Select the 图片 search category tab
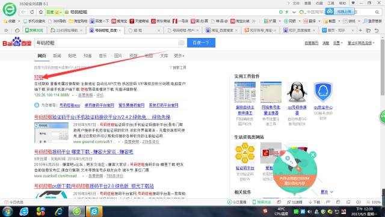Image resolution: width=385 pixels, height=217 pixels. click(118, 56)
